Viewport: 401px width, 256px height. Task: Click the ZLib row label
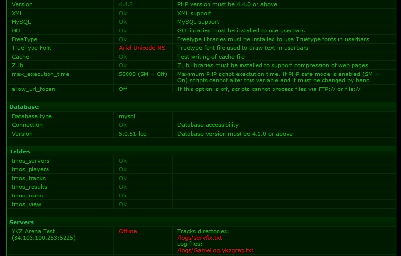point(17,65)
